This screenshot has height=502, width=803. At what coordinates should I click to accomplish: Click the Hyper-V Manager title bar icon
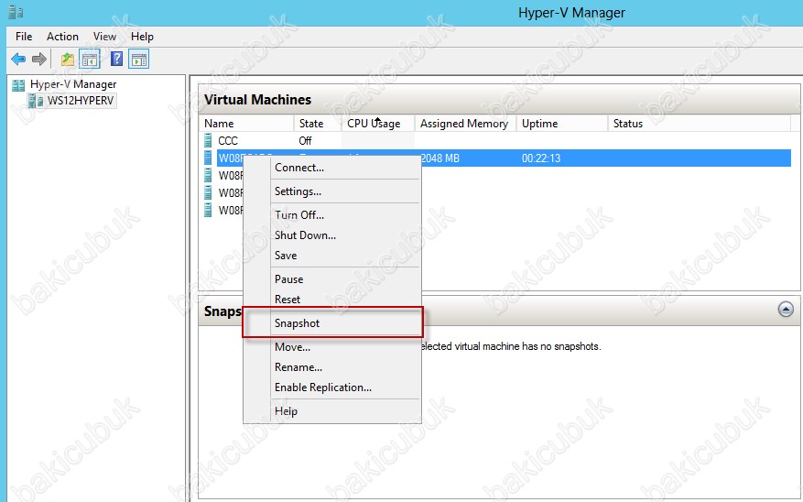(16, 12)
